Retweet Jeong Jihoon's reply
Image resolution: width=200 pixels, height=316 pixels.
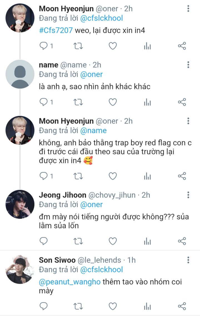(78, 241)
